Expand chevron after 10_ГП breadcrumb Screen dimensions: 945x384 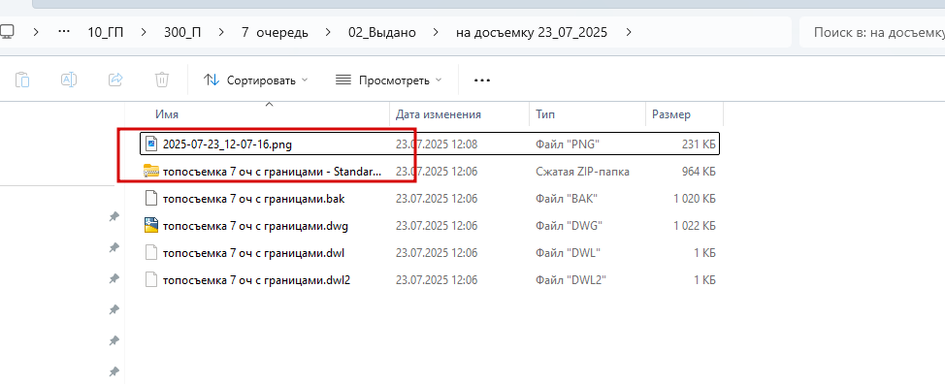tap(144, 33)
